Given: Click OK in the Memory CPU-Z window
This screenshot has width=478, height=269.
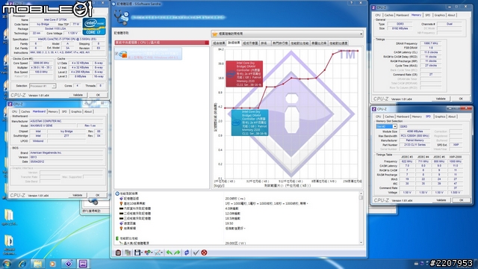Looking at the screenshot, I should (461, 99).
